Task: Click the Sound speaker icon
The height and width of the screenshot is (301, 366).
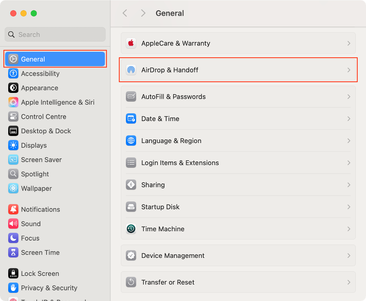Action: coord(13,224)
